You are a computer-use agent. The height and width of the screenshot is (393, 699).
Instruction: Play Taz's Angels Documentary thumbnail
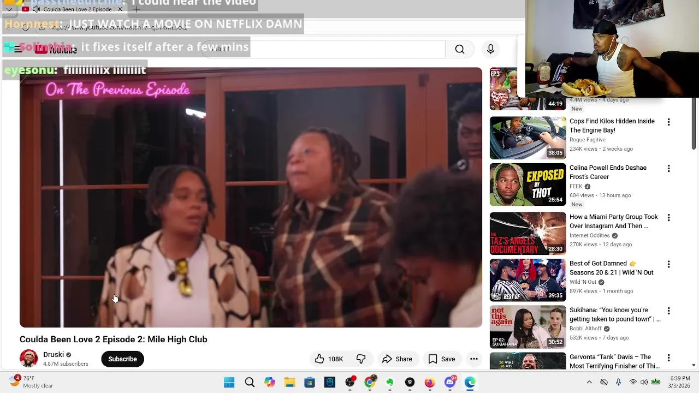point(528,234)
